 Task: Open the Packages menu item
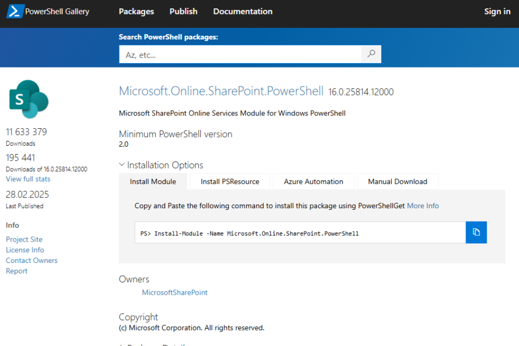[136, 11]
